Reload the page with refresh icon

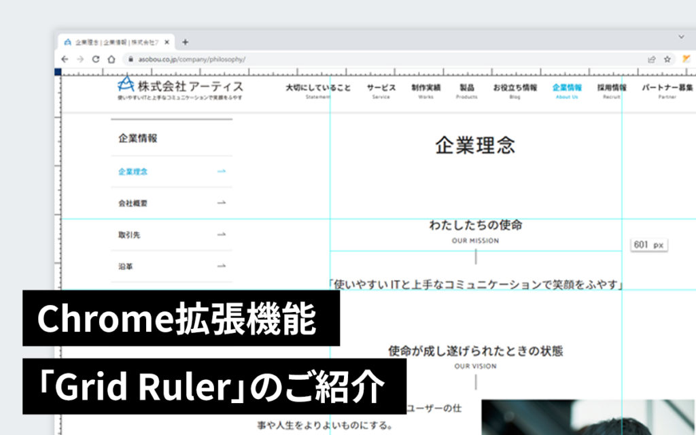click(x=96, y=59)
